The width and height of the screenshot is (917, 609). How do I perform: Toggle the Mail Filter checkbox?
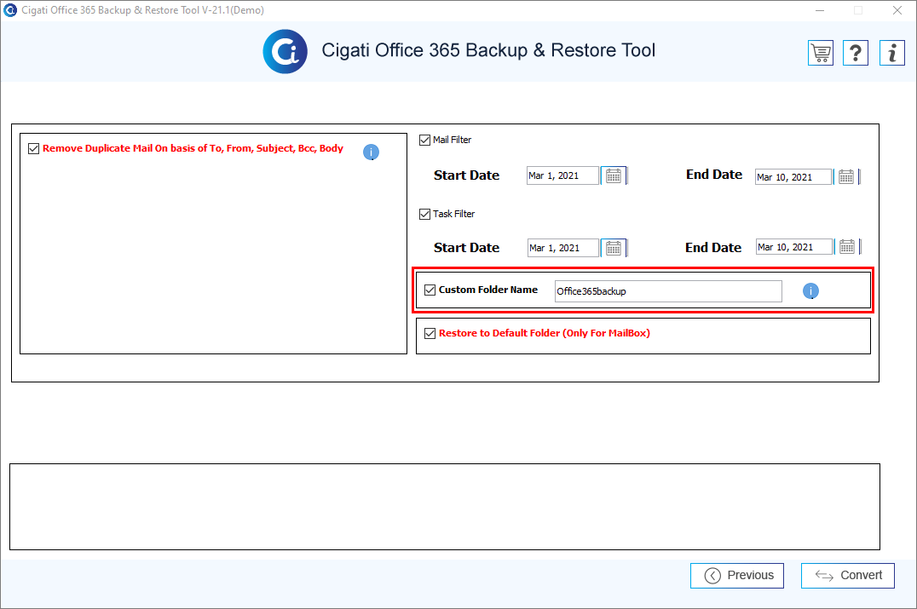[x=425, y=141]
